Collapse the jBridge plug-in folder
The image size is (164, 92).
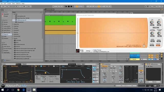[13, 14]
